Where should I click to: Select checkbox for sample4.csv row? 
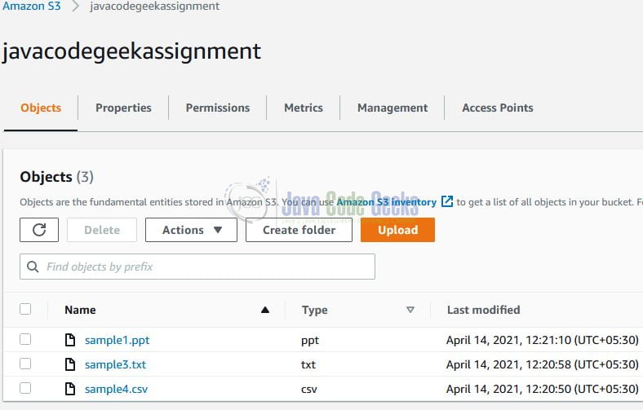point(25,388)
